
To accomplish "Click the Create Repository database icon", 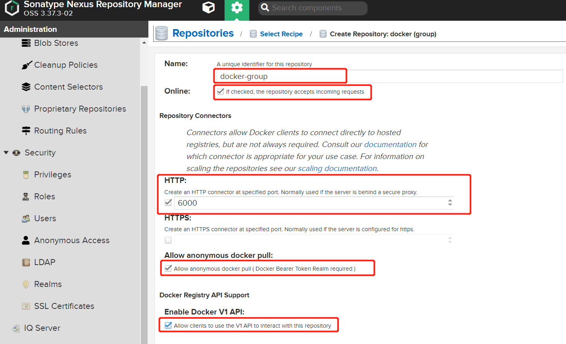I will [323, 34].
